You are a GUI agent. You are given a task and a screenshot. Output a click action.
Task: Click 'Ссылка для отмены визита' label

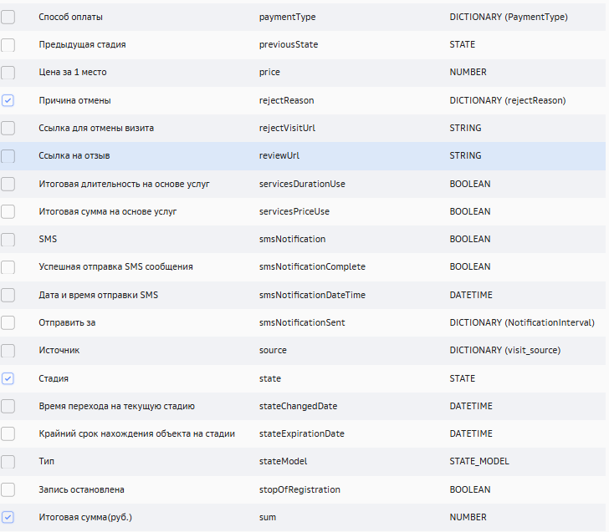(96, 128)
